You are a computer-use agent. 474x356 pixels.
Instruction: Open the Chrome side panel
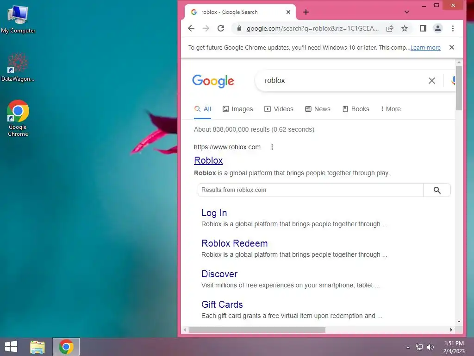tap(423, 28)
